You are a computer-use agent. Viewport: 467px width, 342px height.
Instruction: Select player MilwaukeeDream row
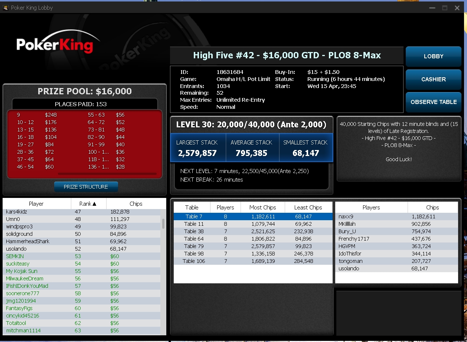click(82, 279)
